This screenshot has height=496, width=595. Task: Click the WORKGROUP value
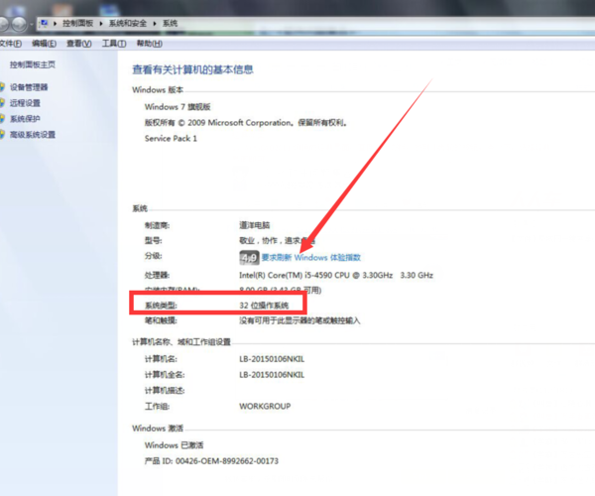[265, 406]
